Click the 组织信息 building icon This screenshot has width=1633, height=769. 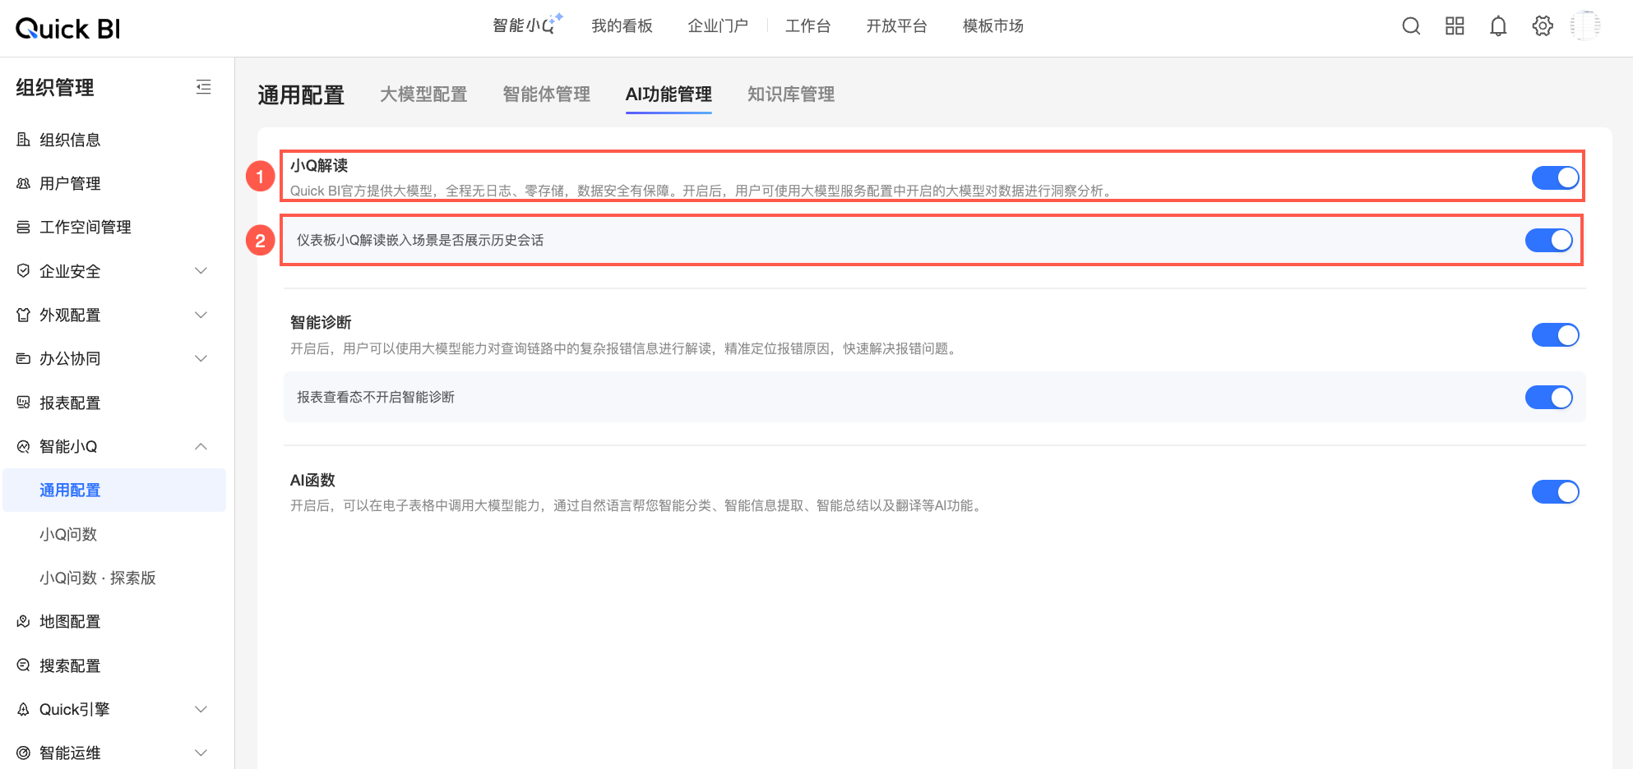(24, 140)
